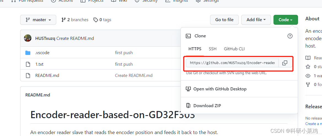
Task: Click the clone URL text field
Action: pyautogui.click(x=232, y=63)
